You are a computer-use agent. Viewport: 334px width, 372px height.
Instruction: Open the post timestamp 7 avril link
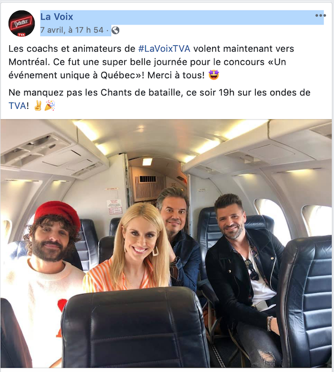72,30
